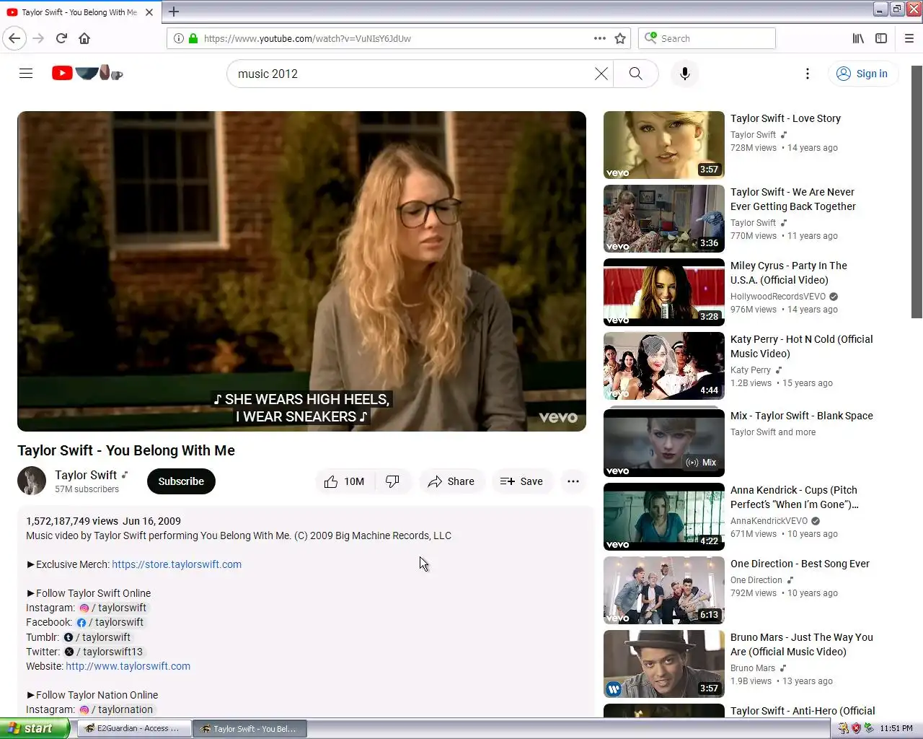This screenshot has height=739, width=923.
Task: Pause the video by clicking the player
Action: click(x=301, y=271)
